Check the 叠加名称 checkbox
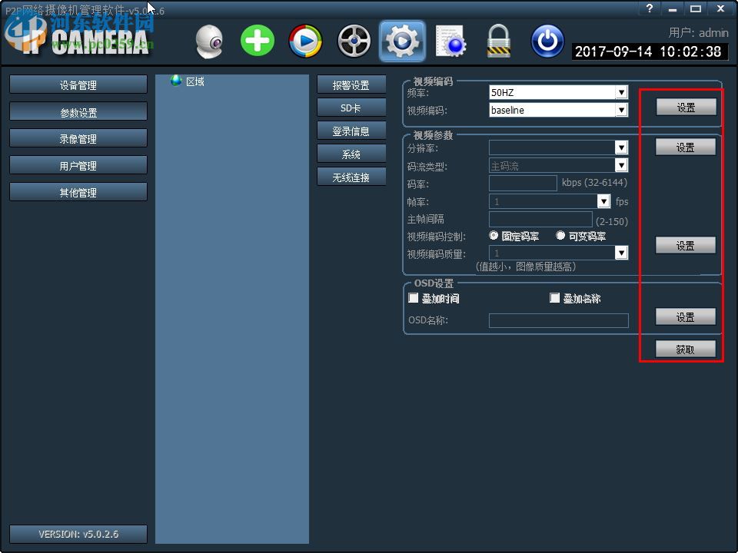The image size is (738, 553). pos(555,297)
